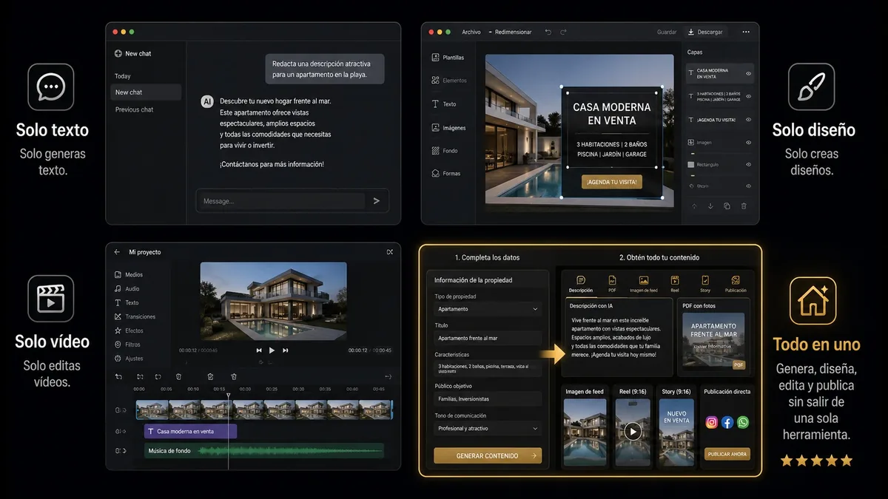This screenshot has width=888, height=499.
Task: Click the timeline playhead in video editor
Action: click(228, 397)
